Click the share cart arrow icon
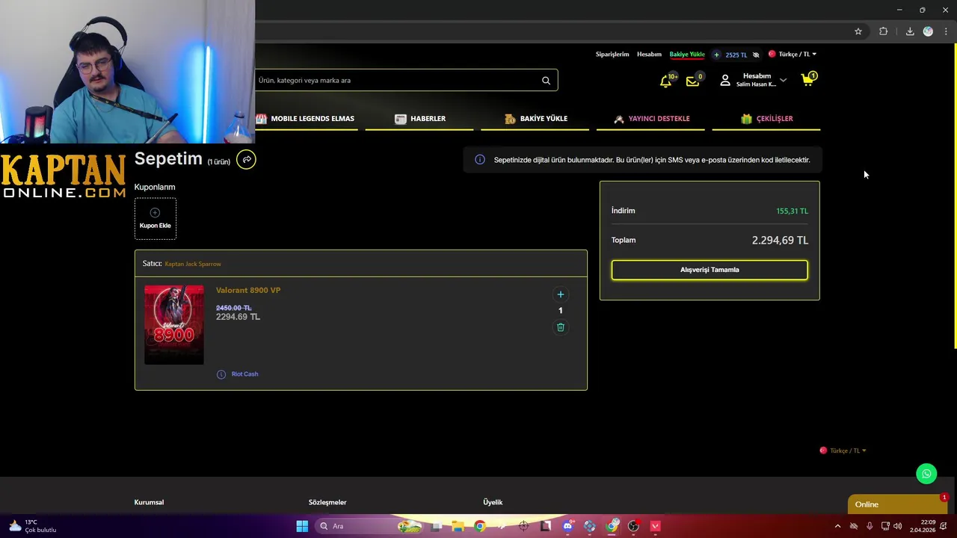The height and width of the screenshot is (538, 957). pyautogui.click(x=246, y=159)
